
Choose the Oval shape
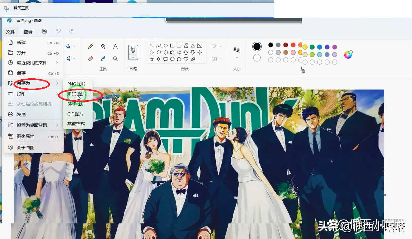165,46
